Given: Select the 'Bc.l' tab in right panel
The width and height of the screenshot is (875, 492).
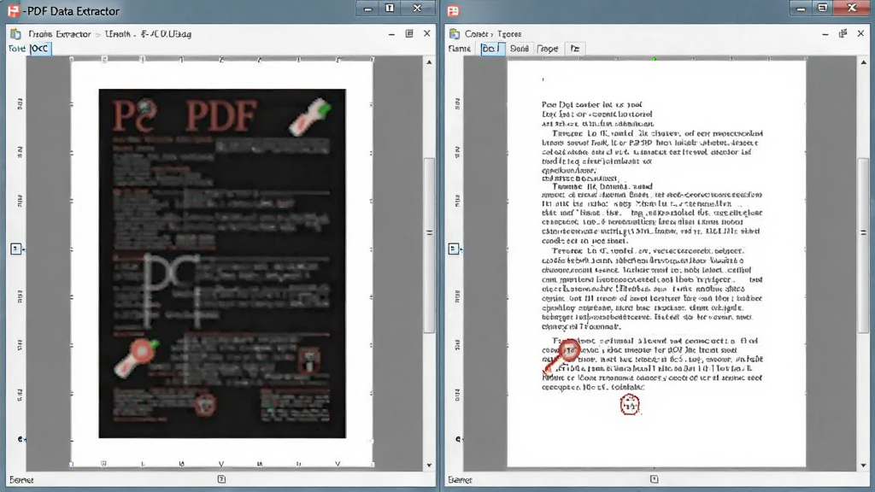Looking at the screenshot, I should click(492, 49).
